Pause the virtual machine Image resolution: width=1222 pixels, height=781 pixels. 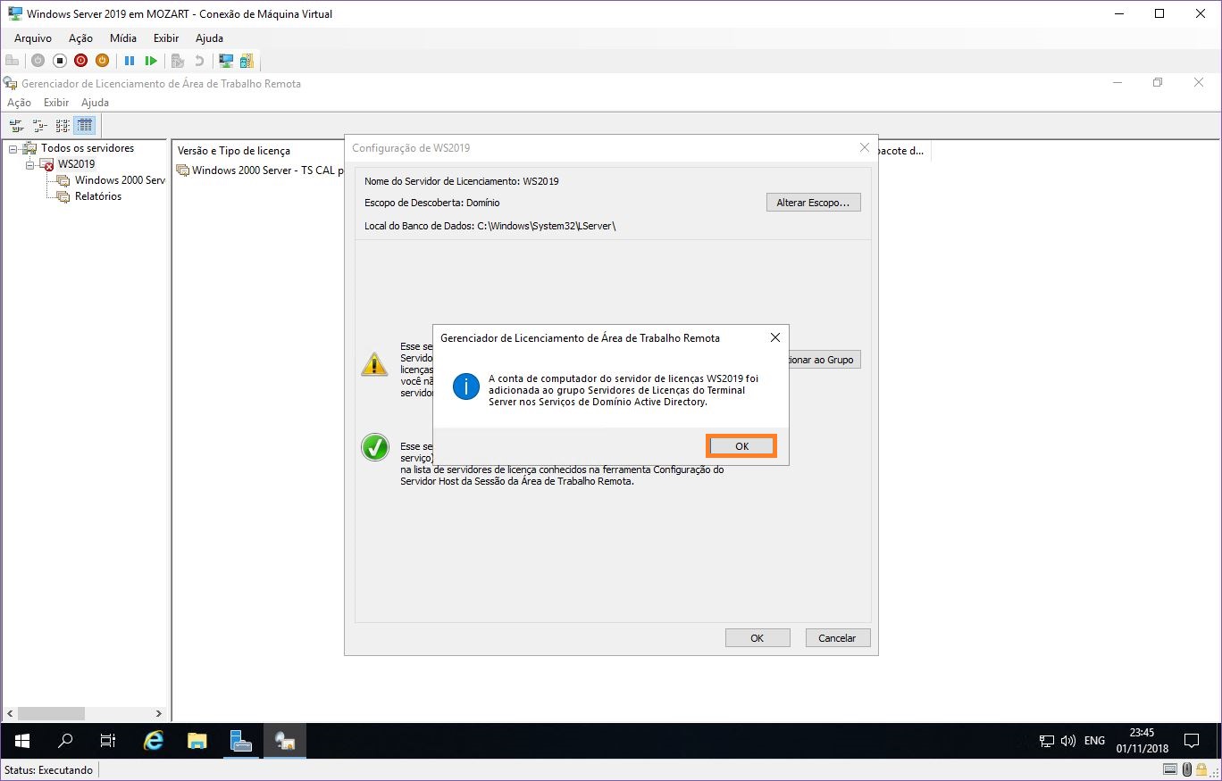[x=130, y=61]
